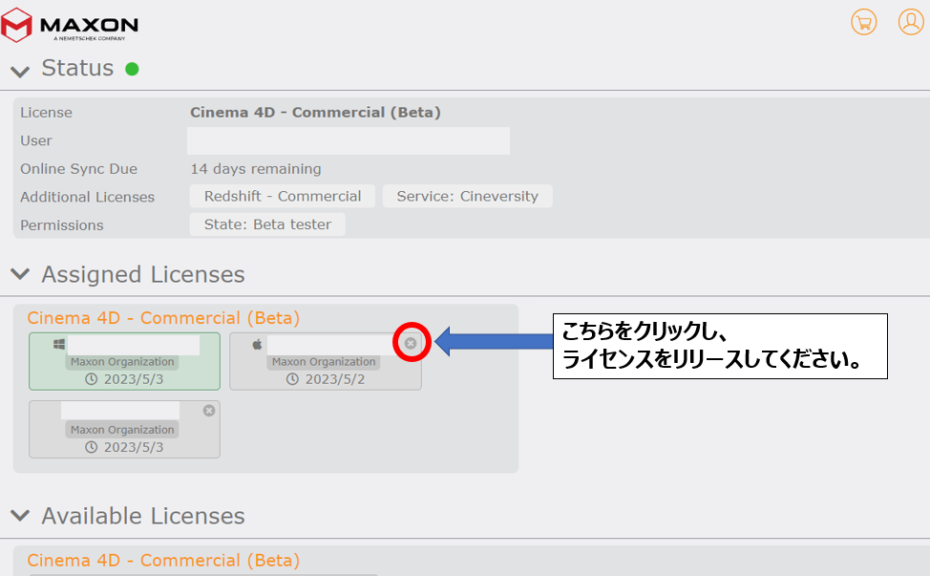Collapse the Status section
This screenshot has height=576, width=930.
[x=20, y=72]
